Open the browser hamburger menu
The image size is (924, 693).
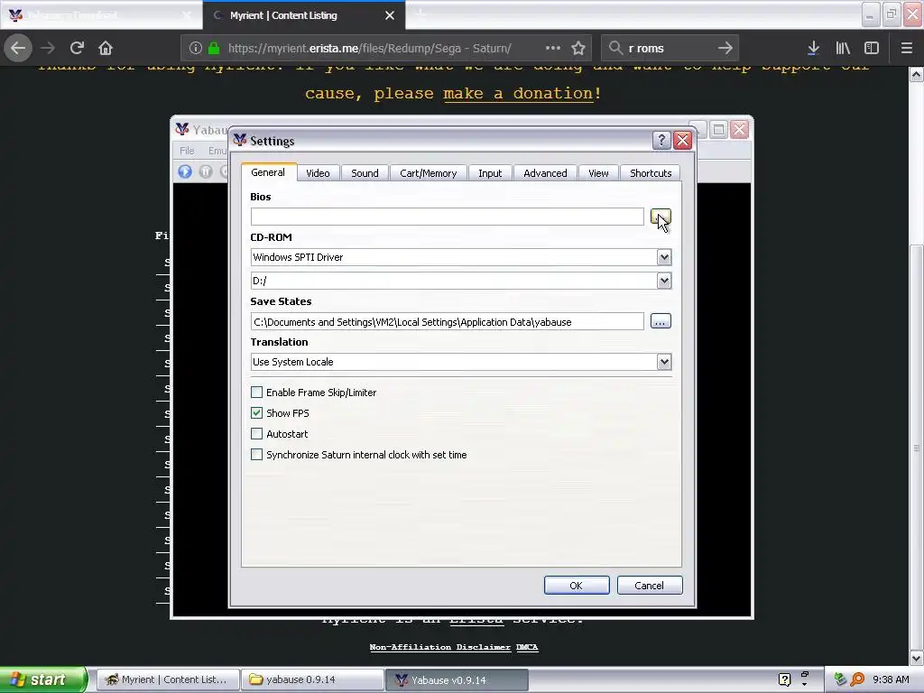[x=907, y=48]
